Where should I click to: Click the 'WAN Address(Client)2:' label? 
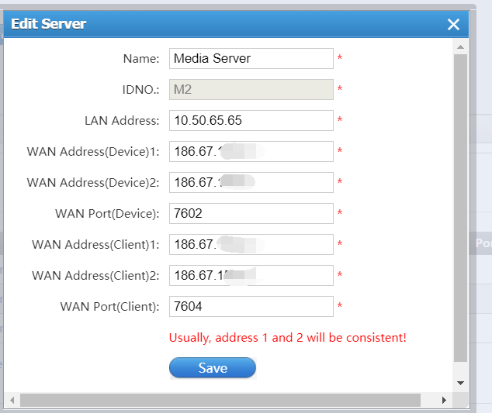click(95, 276)
